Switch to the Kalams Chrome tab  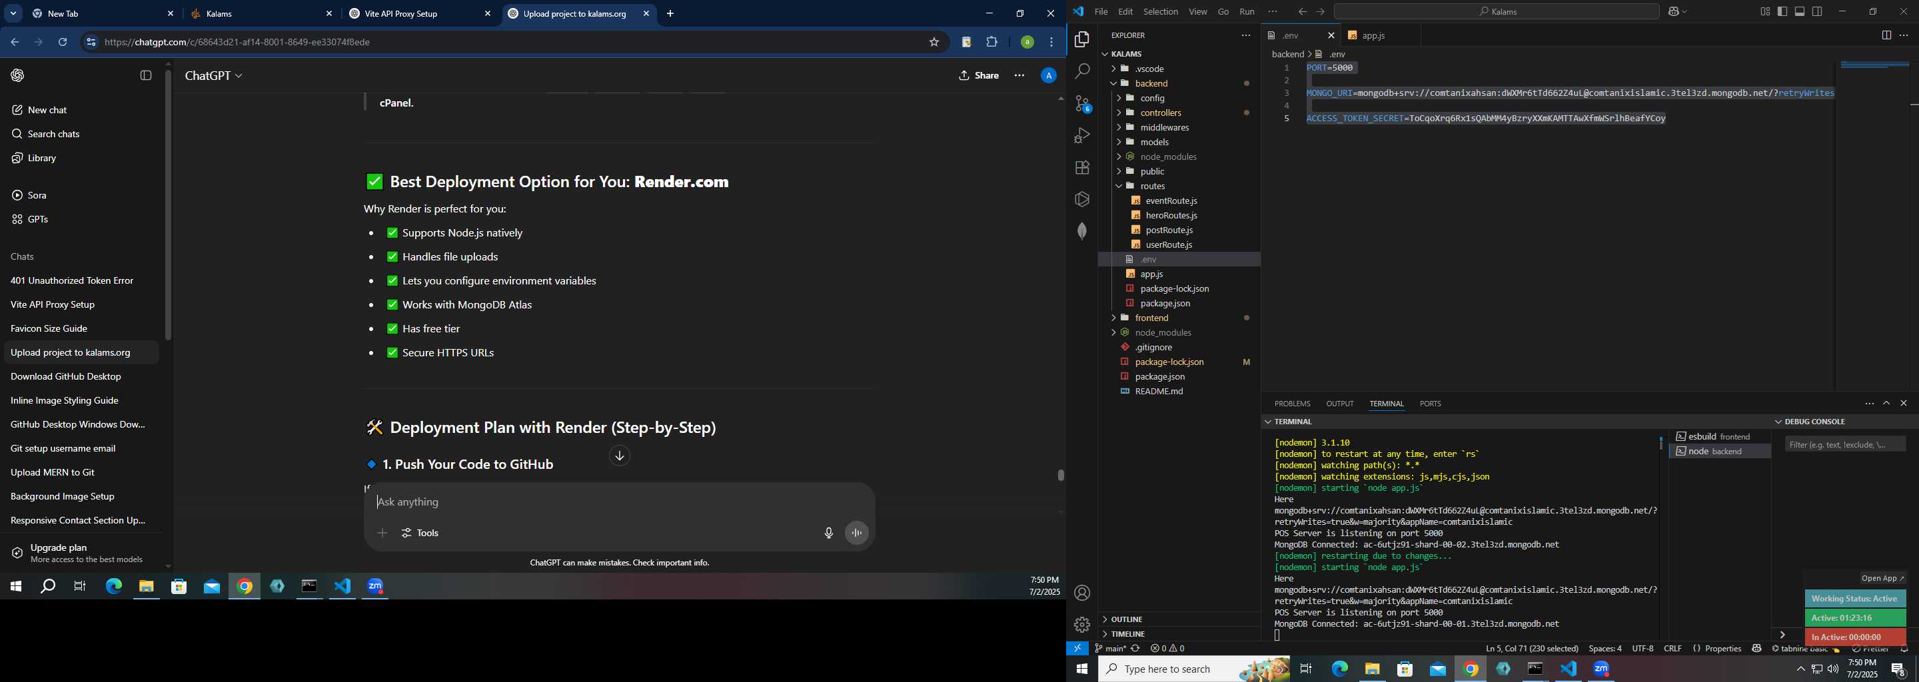pos(259,14)
